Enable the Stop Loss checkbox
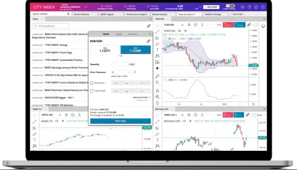The image size is (297, 170). (x=92, y=83)
